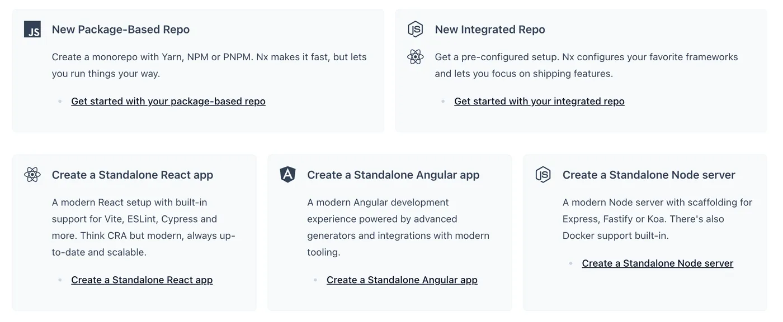
Task: Click the 'New Integrated Repo' heading
Action: (489, 30)
